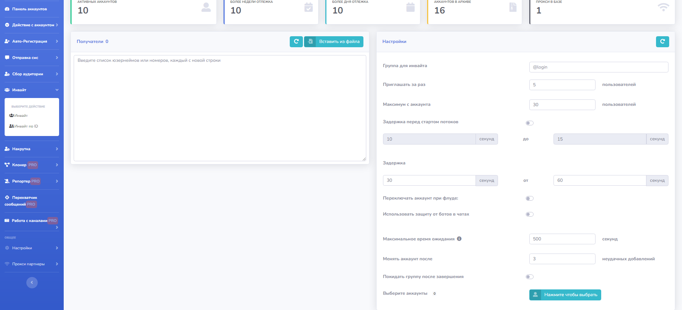
Task: Expand Клонер submenu chevron
Action: (57, 165)
